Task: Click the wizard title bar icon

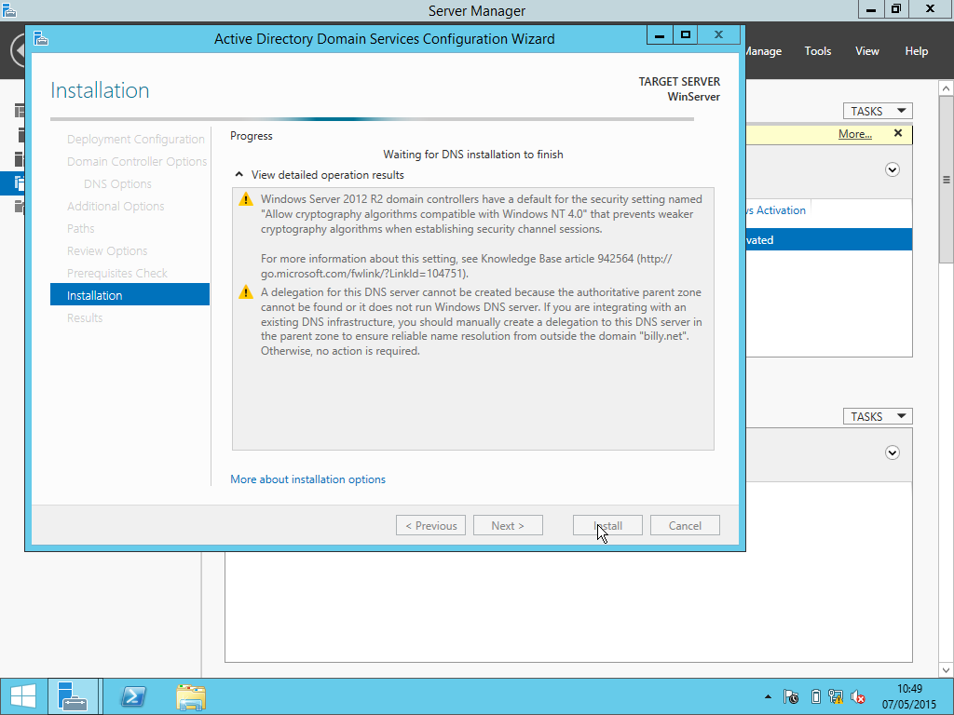Action: [x=41, y=39]
